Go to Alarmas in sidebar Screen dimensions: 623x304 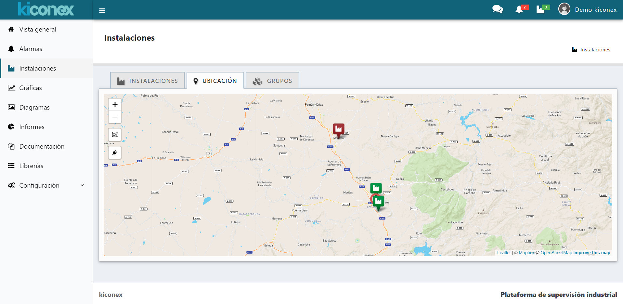[31, 49]
